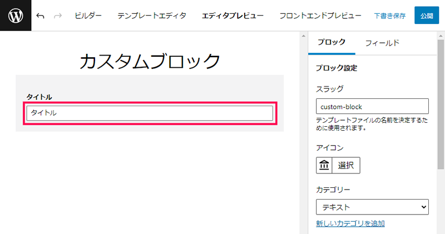Screen dimensions: 445x234
Task: Click the 新しいカテゴリを追加 link
Action: point(350,223)
